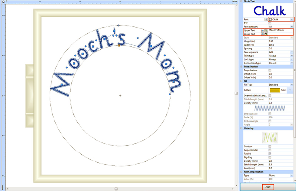Click the diamond handle atop the outer circle

click(x=118, y=25)
